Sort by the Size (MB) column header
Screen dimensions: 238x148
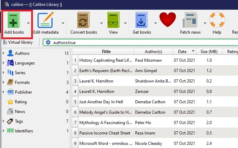pos(209,51)
